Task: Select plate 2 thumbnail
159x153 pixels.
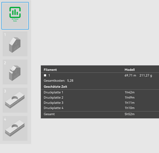Action: click(x=15, y=72)
